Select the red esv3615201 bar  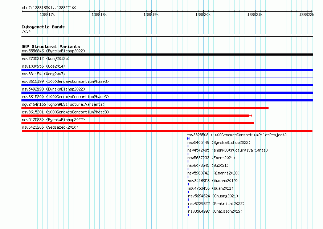coord(137,116)
